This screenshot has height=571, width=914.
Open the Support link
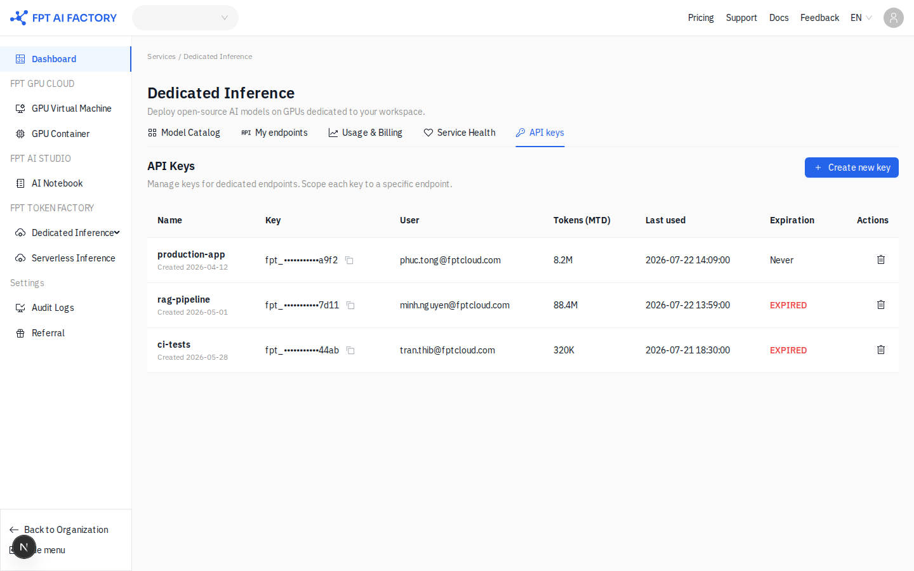tap(741, 18)
